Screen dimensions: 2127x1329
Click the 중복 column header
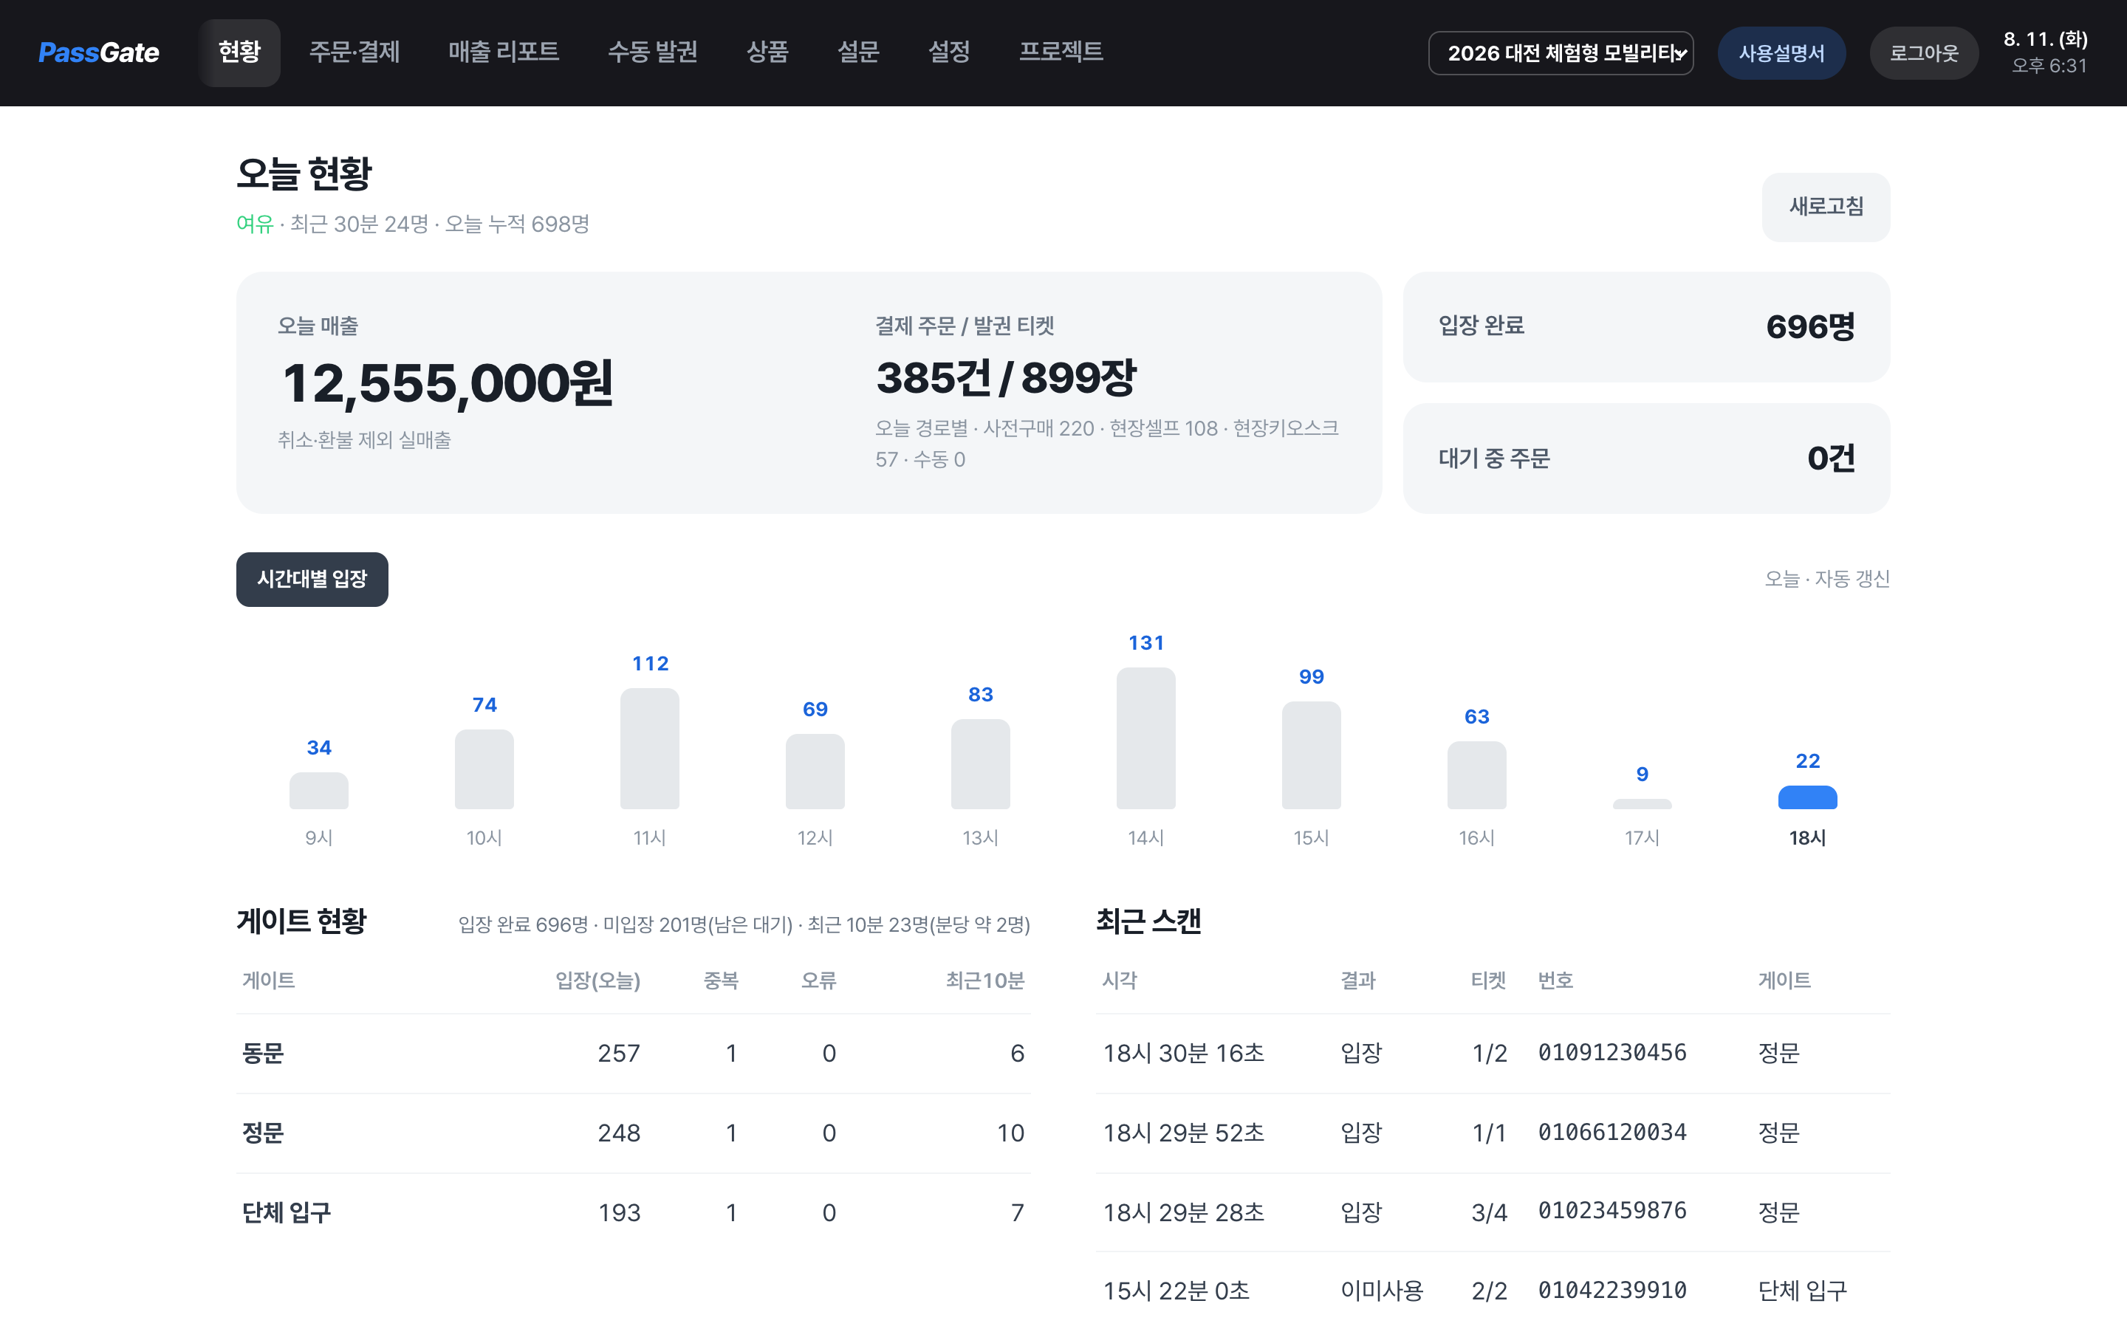point(721,980)
